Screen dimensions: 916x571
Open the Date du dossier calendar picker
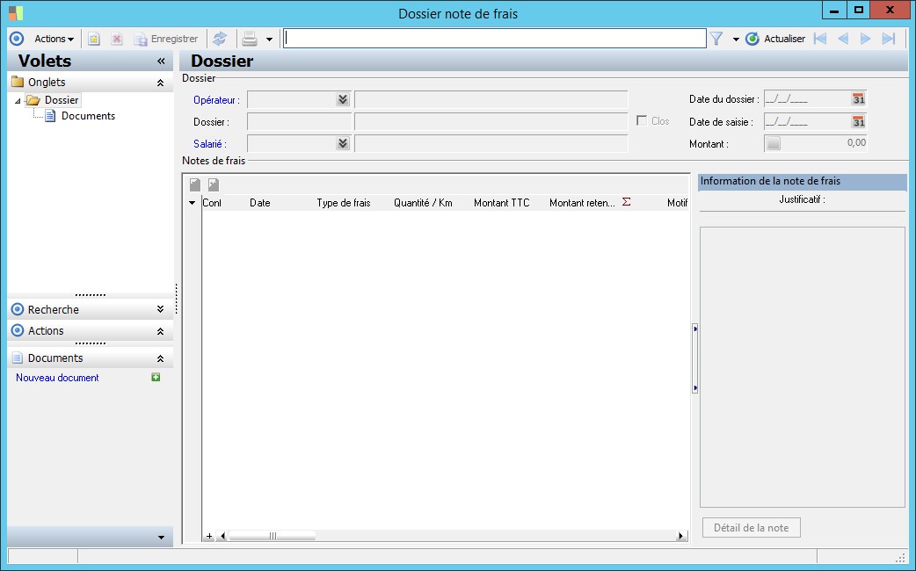click(x=858, y=99)
